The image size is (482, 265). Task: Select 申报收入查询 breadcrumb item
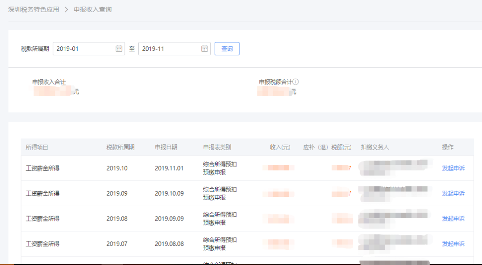pyautogui.click(x=92, y=9)
